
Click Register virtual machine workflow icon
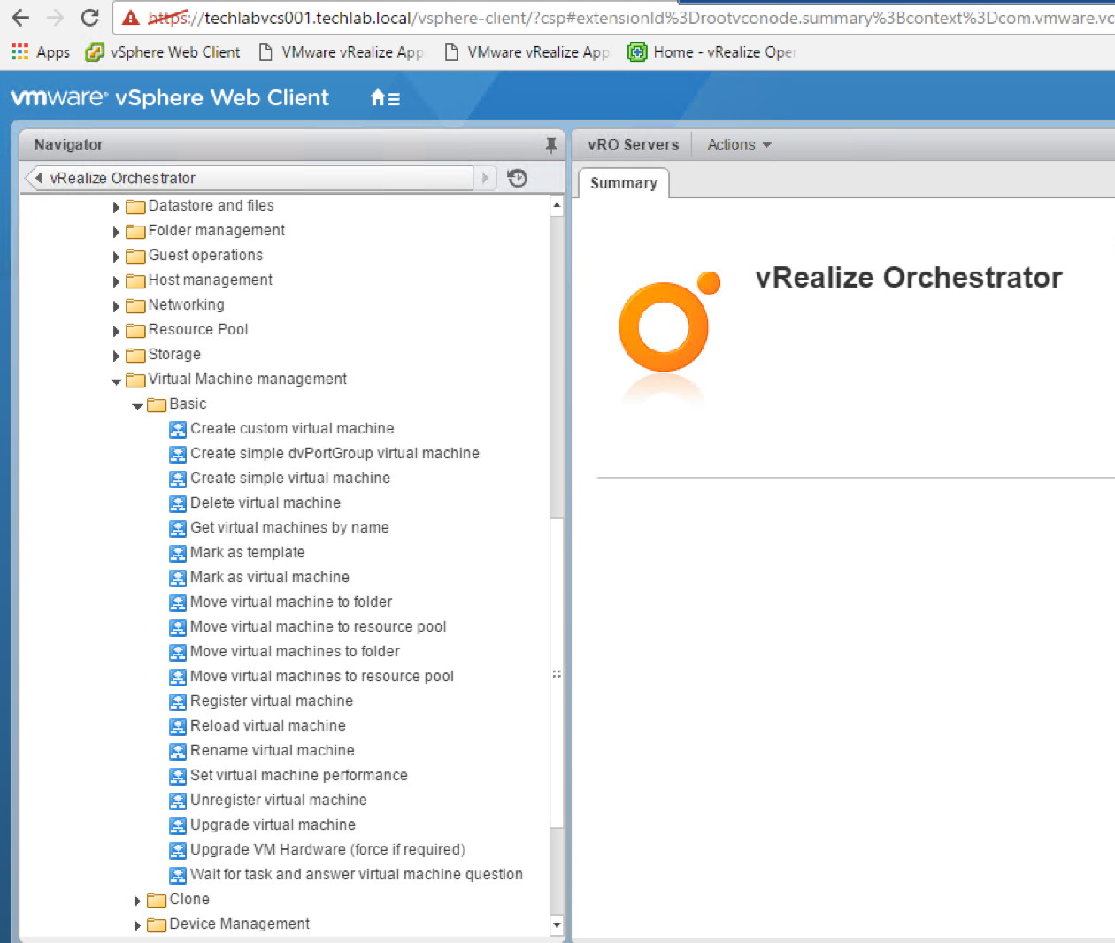point(178,701)
